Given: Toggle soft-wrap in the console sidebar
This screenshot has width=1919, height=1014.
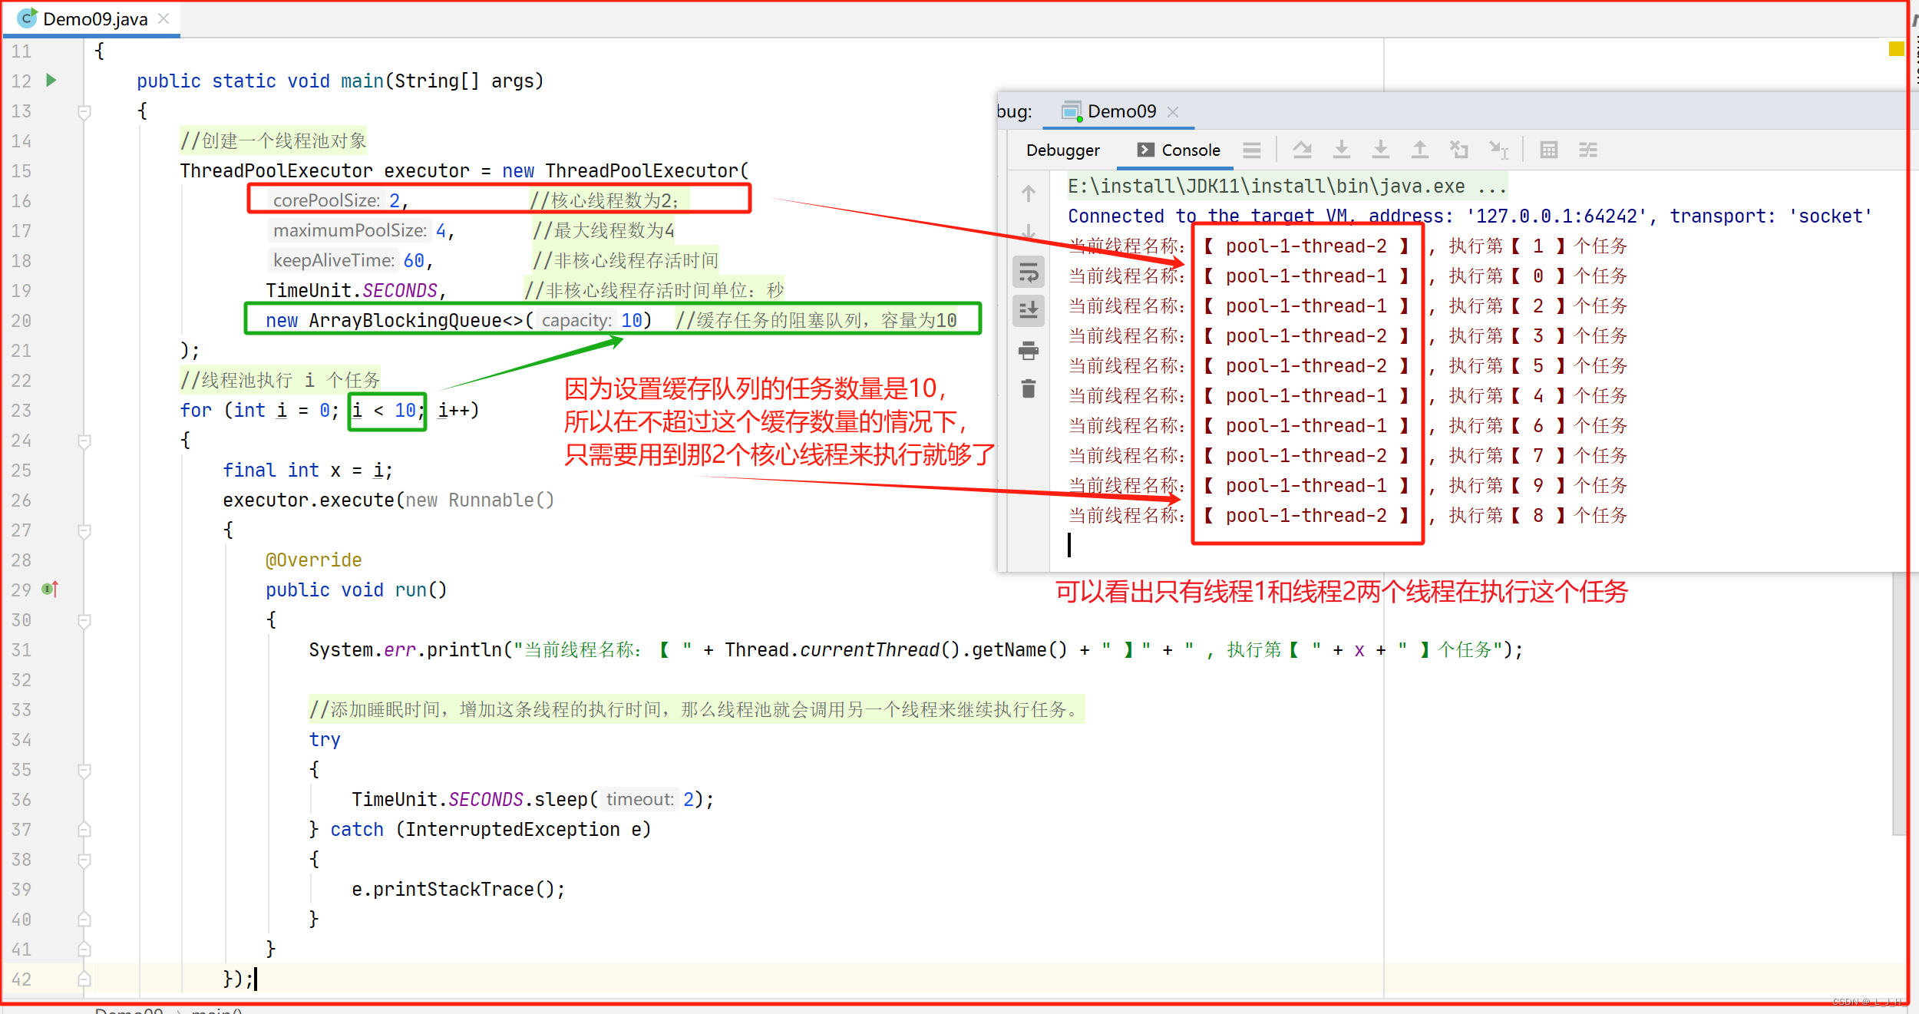Looking at the screenshot, I should pos(1029,272).
